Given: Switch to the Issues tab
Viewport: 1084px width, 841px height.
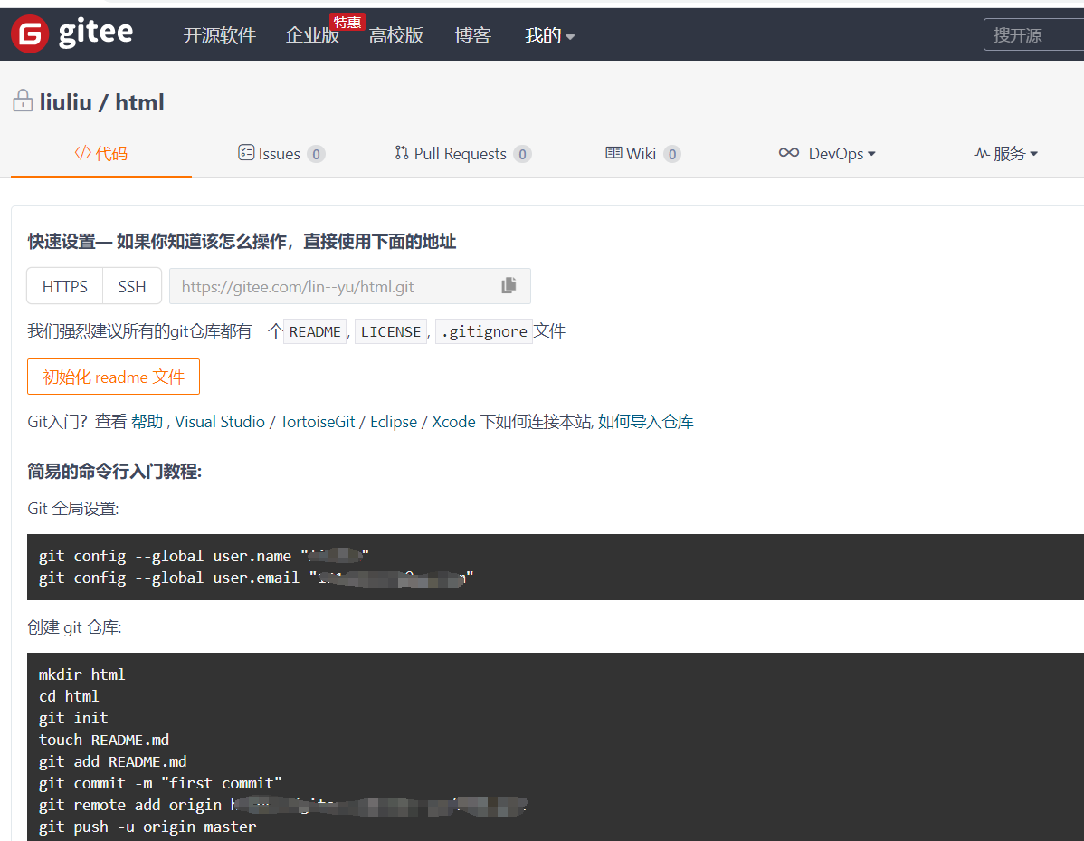Looking at the screenshot, I should 280,154.
